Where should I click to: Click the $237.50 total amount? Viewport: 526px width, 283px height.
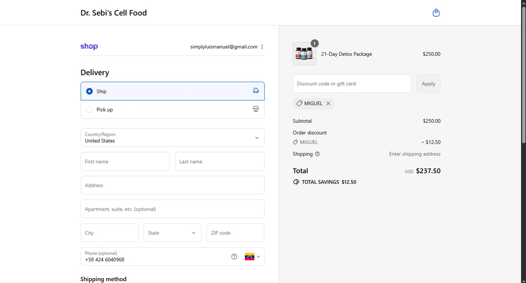(428, 171)
